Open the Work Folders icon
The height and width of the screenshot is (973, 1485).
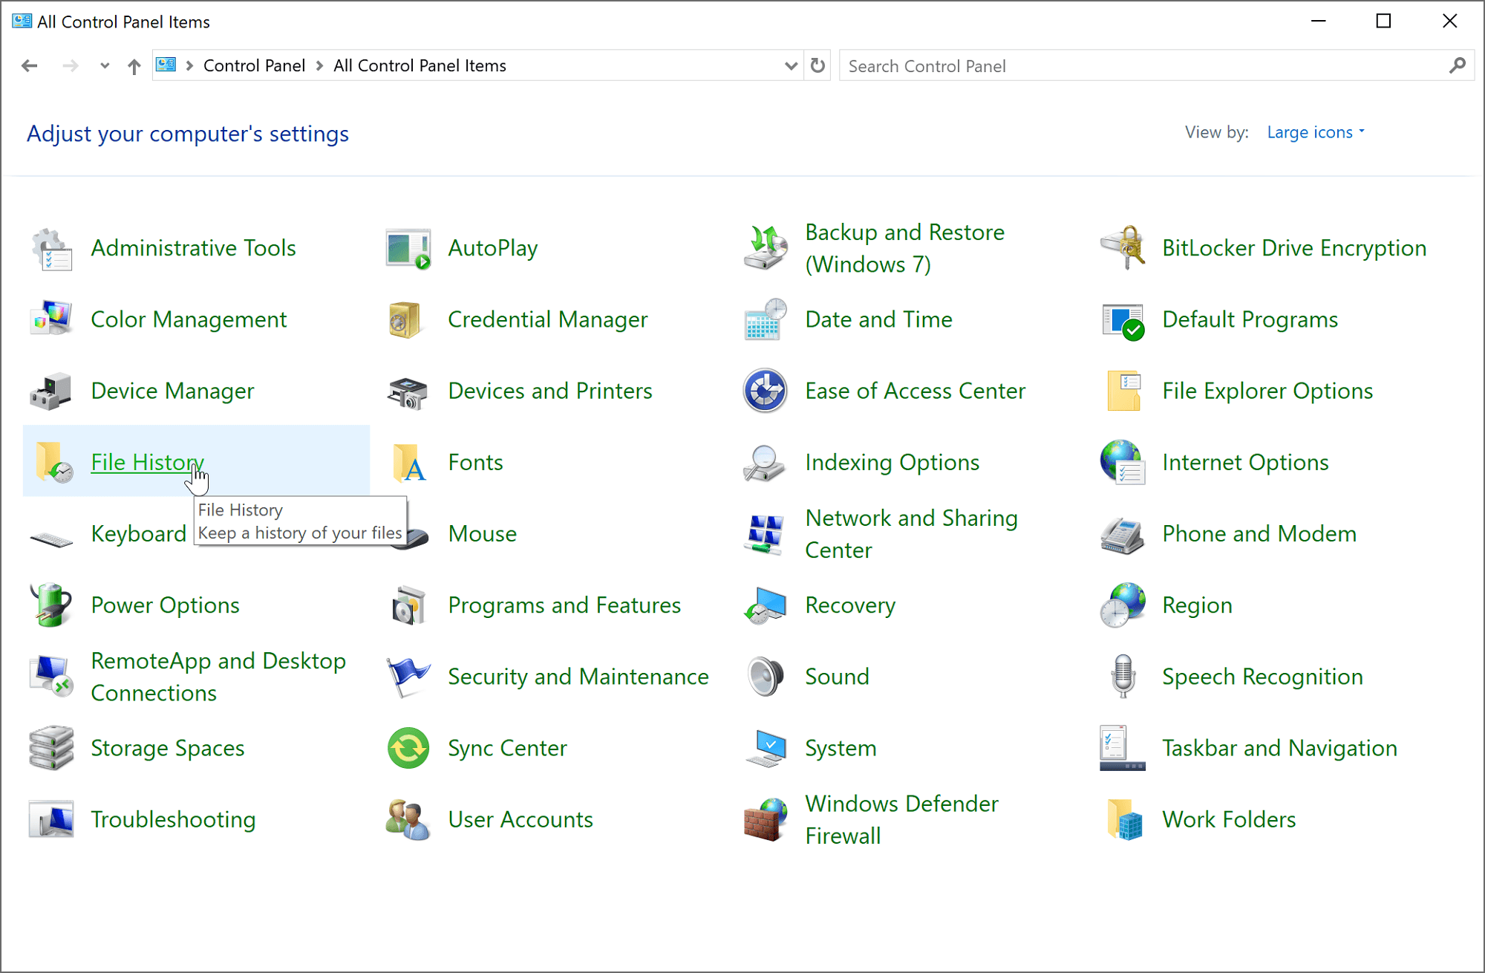coord(1124,820)
